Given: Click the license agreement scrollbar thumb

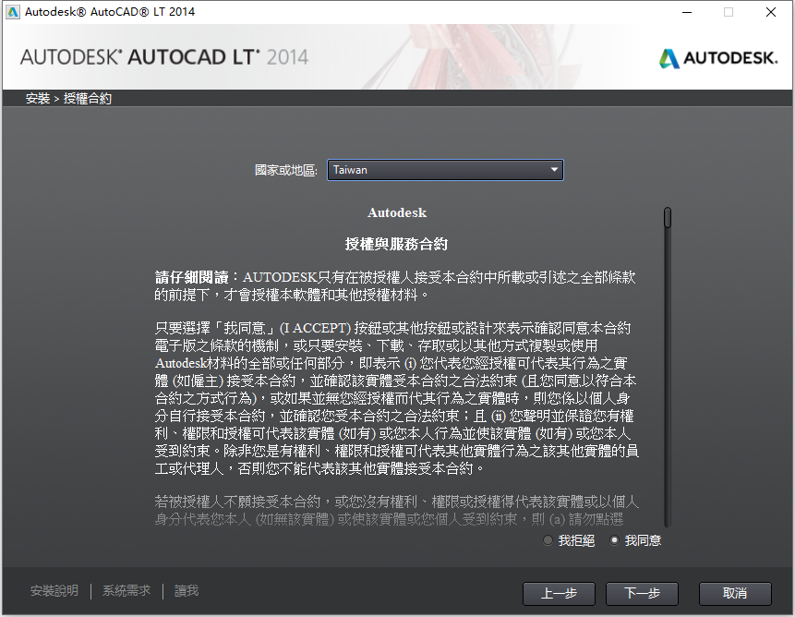Looking at the screenshot, I should point(668,217).
